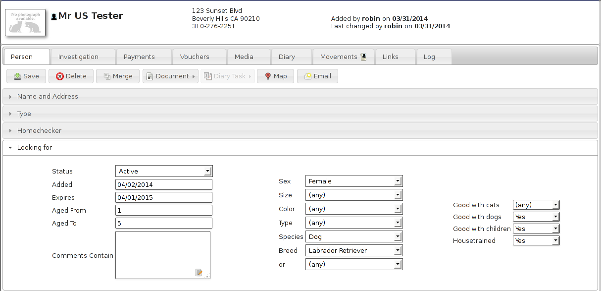Open the Good with cats dropdown

pyautogui.click(x=536, y=205)
